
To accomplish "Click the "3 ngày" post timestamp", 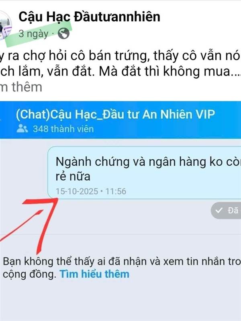I will pos(33,34).
